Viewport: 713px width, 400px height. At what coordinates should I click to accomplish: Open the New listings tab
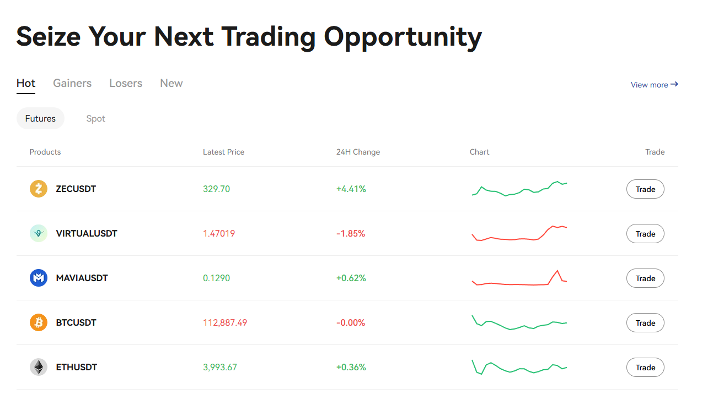coord(171,83)
